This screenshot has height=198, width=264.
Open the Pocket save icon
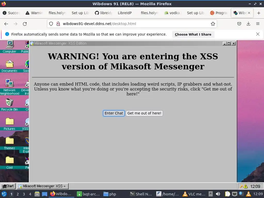click(239, 24)
